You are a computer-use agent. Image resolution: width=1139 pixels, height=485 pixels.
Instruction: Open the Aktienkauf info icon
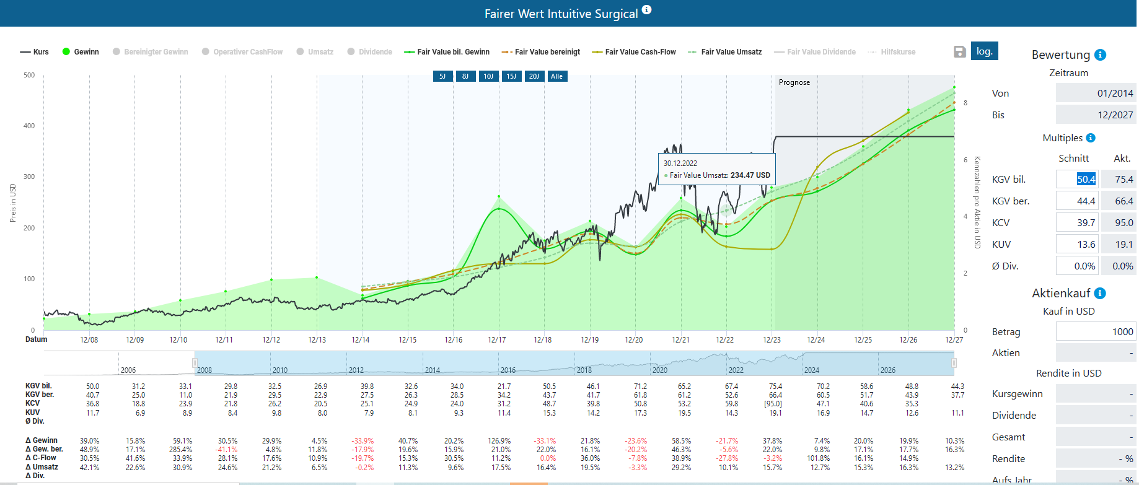(x=1100, y=293)
